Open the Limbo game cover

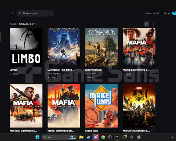(26, 47)
